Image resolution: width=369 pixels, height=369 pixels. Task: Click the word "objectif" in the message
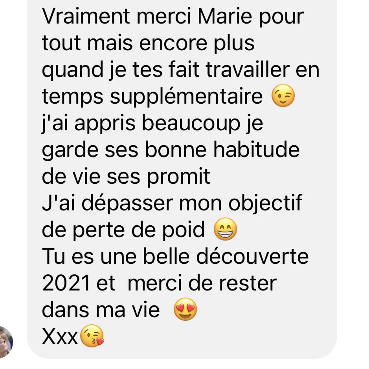tap(265, 203)
